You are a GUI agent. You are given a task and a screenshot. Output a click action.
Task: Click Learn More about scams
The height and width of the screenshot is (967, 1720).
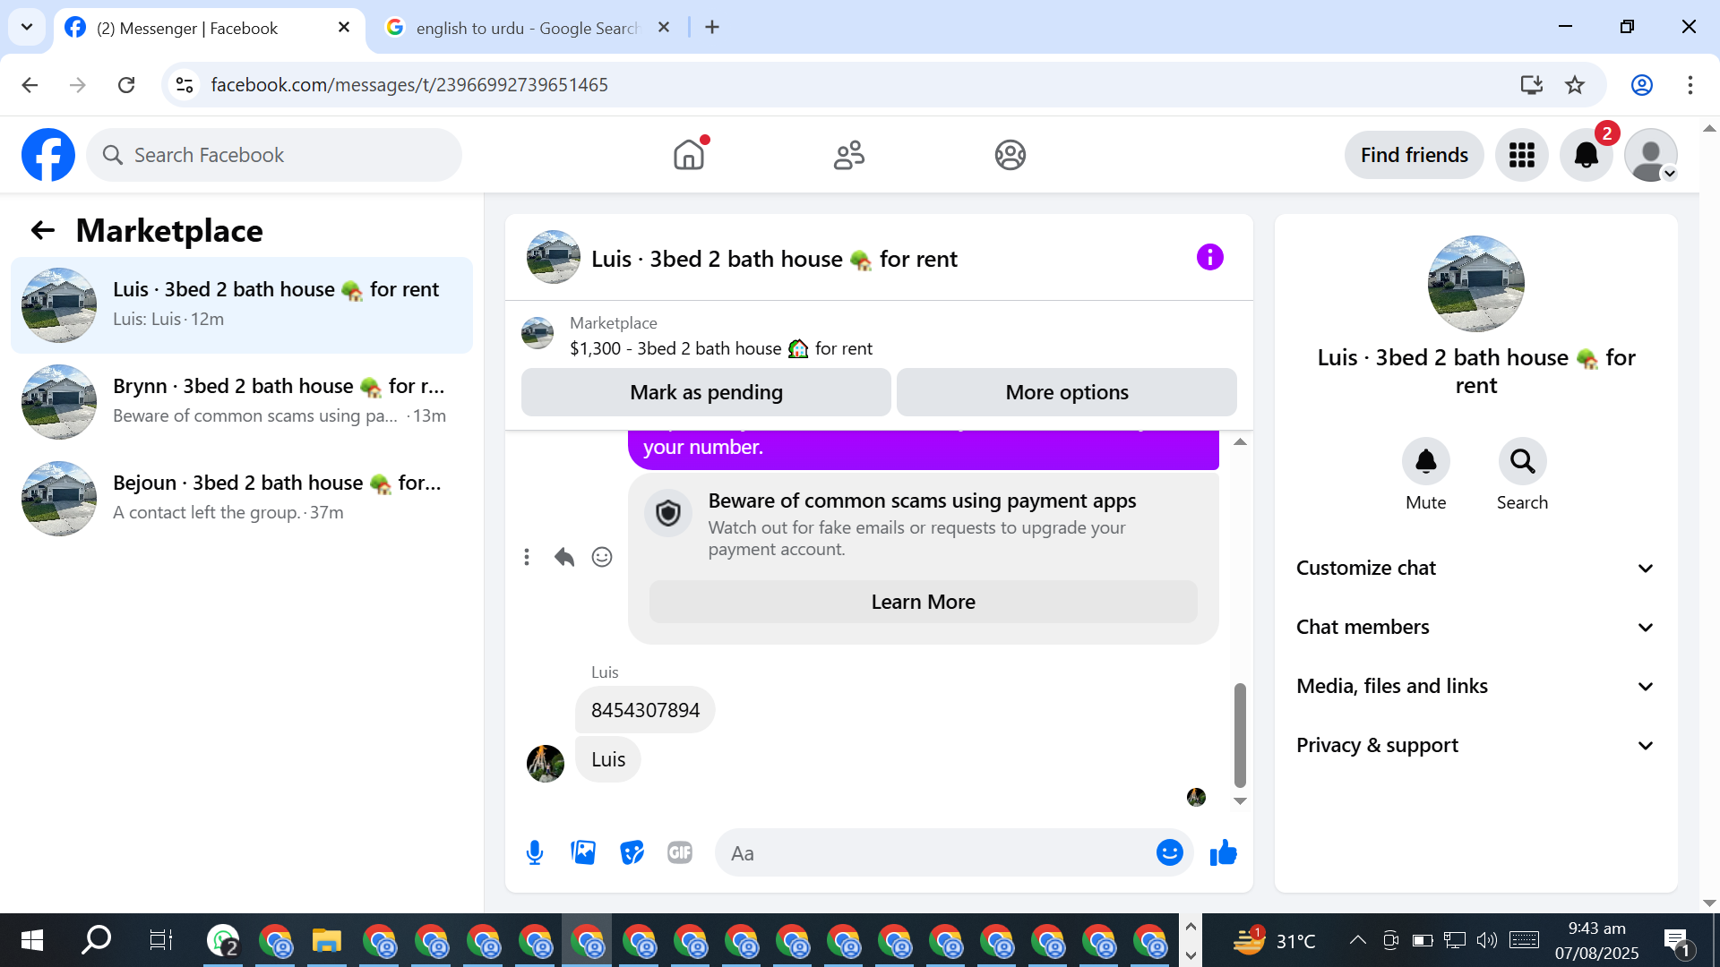pyautogui.click(x=923, y=602)
